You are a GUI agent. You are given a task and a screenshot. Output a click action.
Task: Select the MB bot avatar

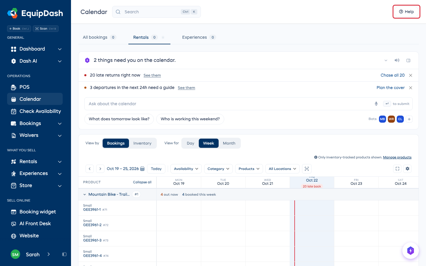(x=383, y=119)
